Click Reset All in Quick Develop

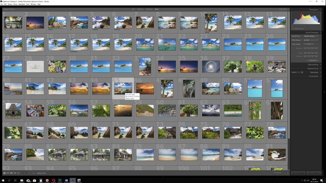[x=313, y=61]
